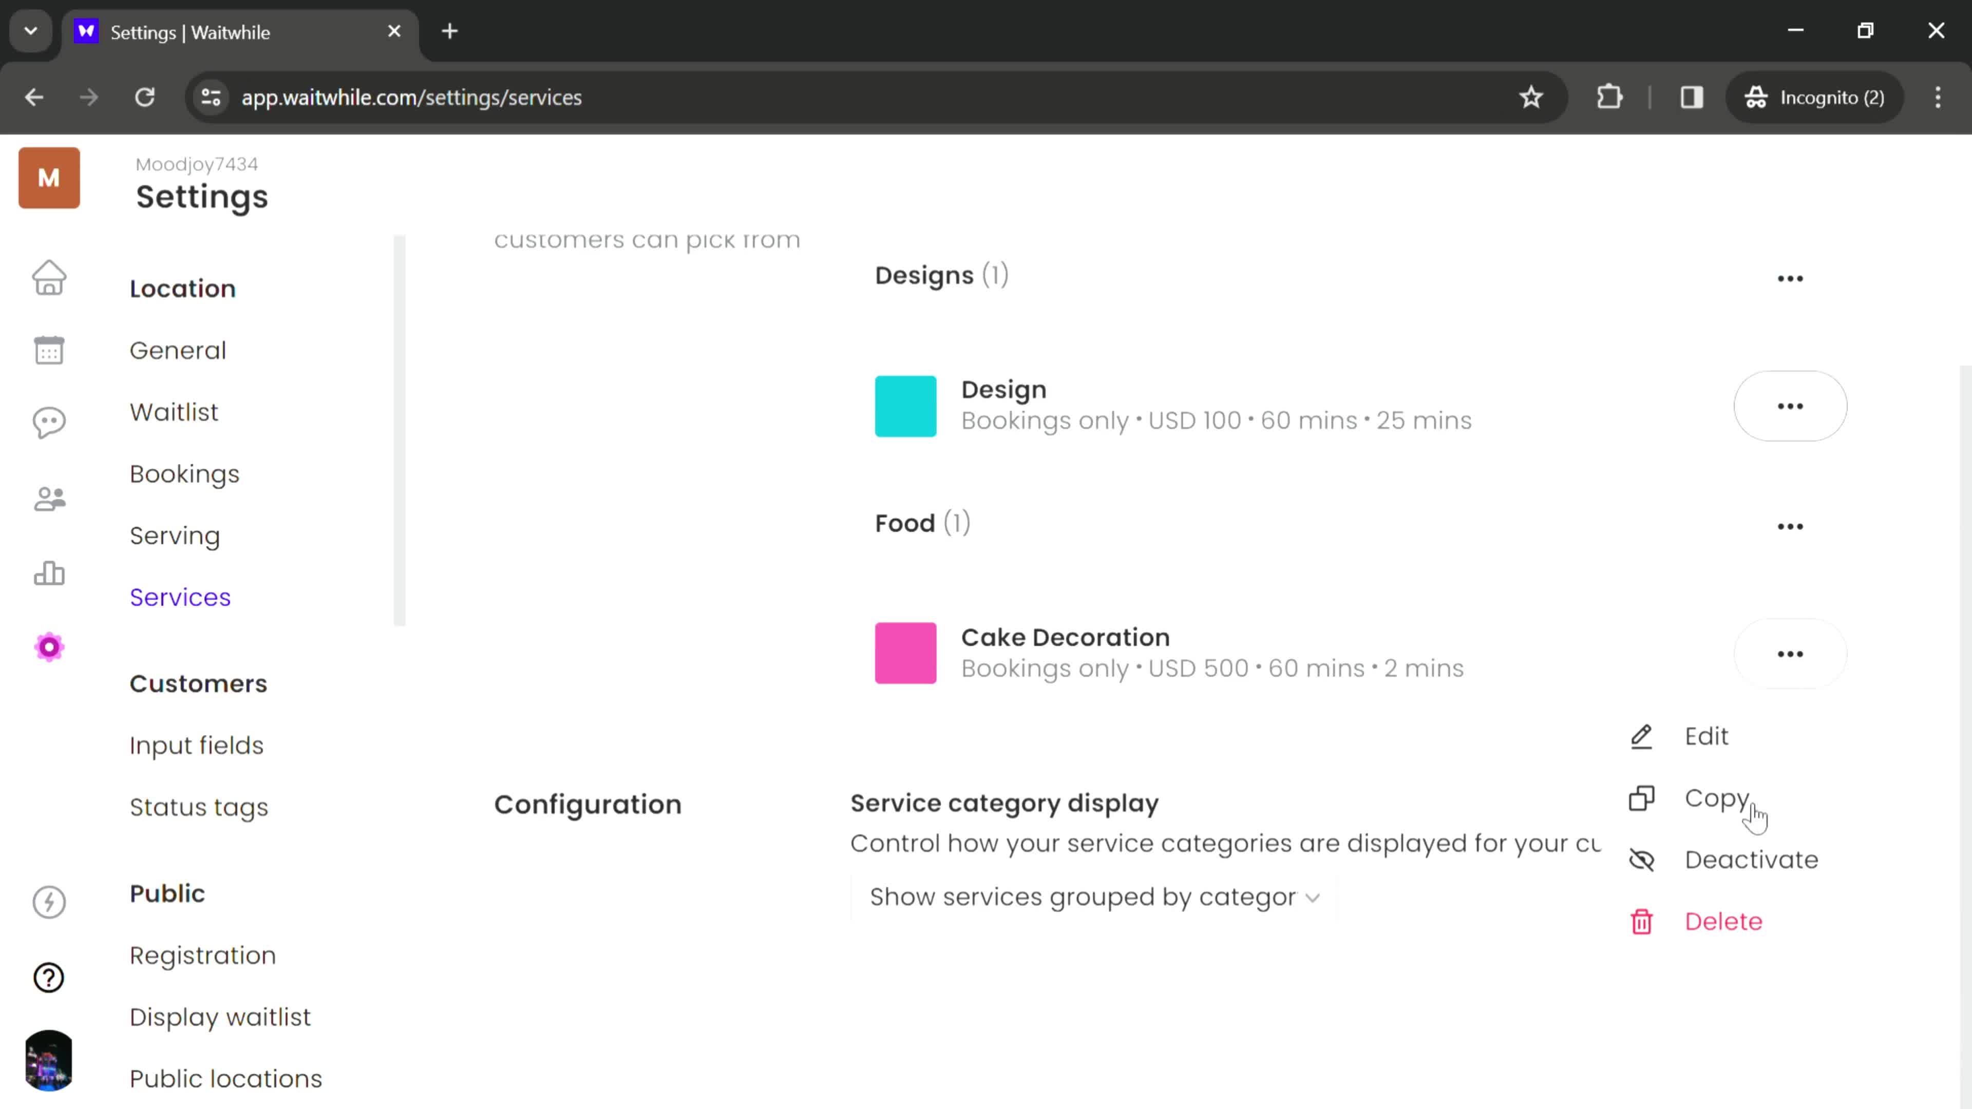1972x1109 pixels.
Task: Open the customers people icon
Action: pos(49,499)
